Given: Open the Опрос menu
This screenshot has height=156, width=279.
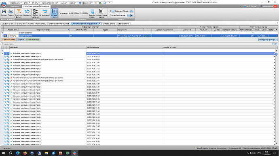Looking at the screenshot, I should point(27,3).
